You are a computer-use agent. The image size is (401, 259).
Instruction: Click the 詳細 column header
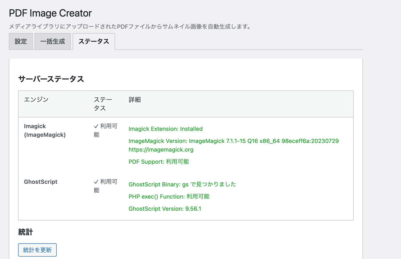(x=135, y=99)
